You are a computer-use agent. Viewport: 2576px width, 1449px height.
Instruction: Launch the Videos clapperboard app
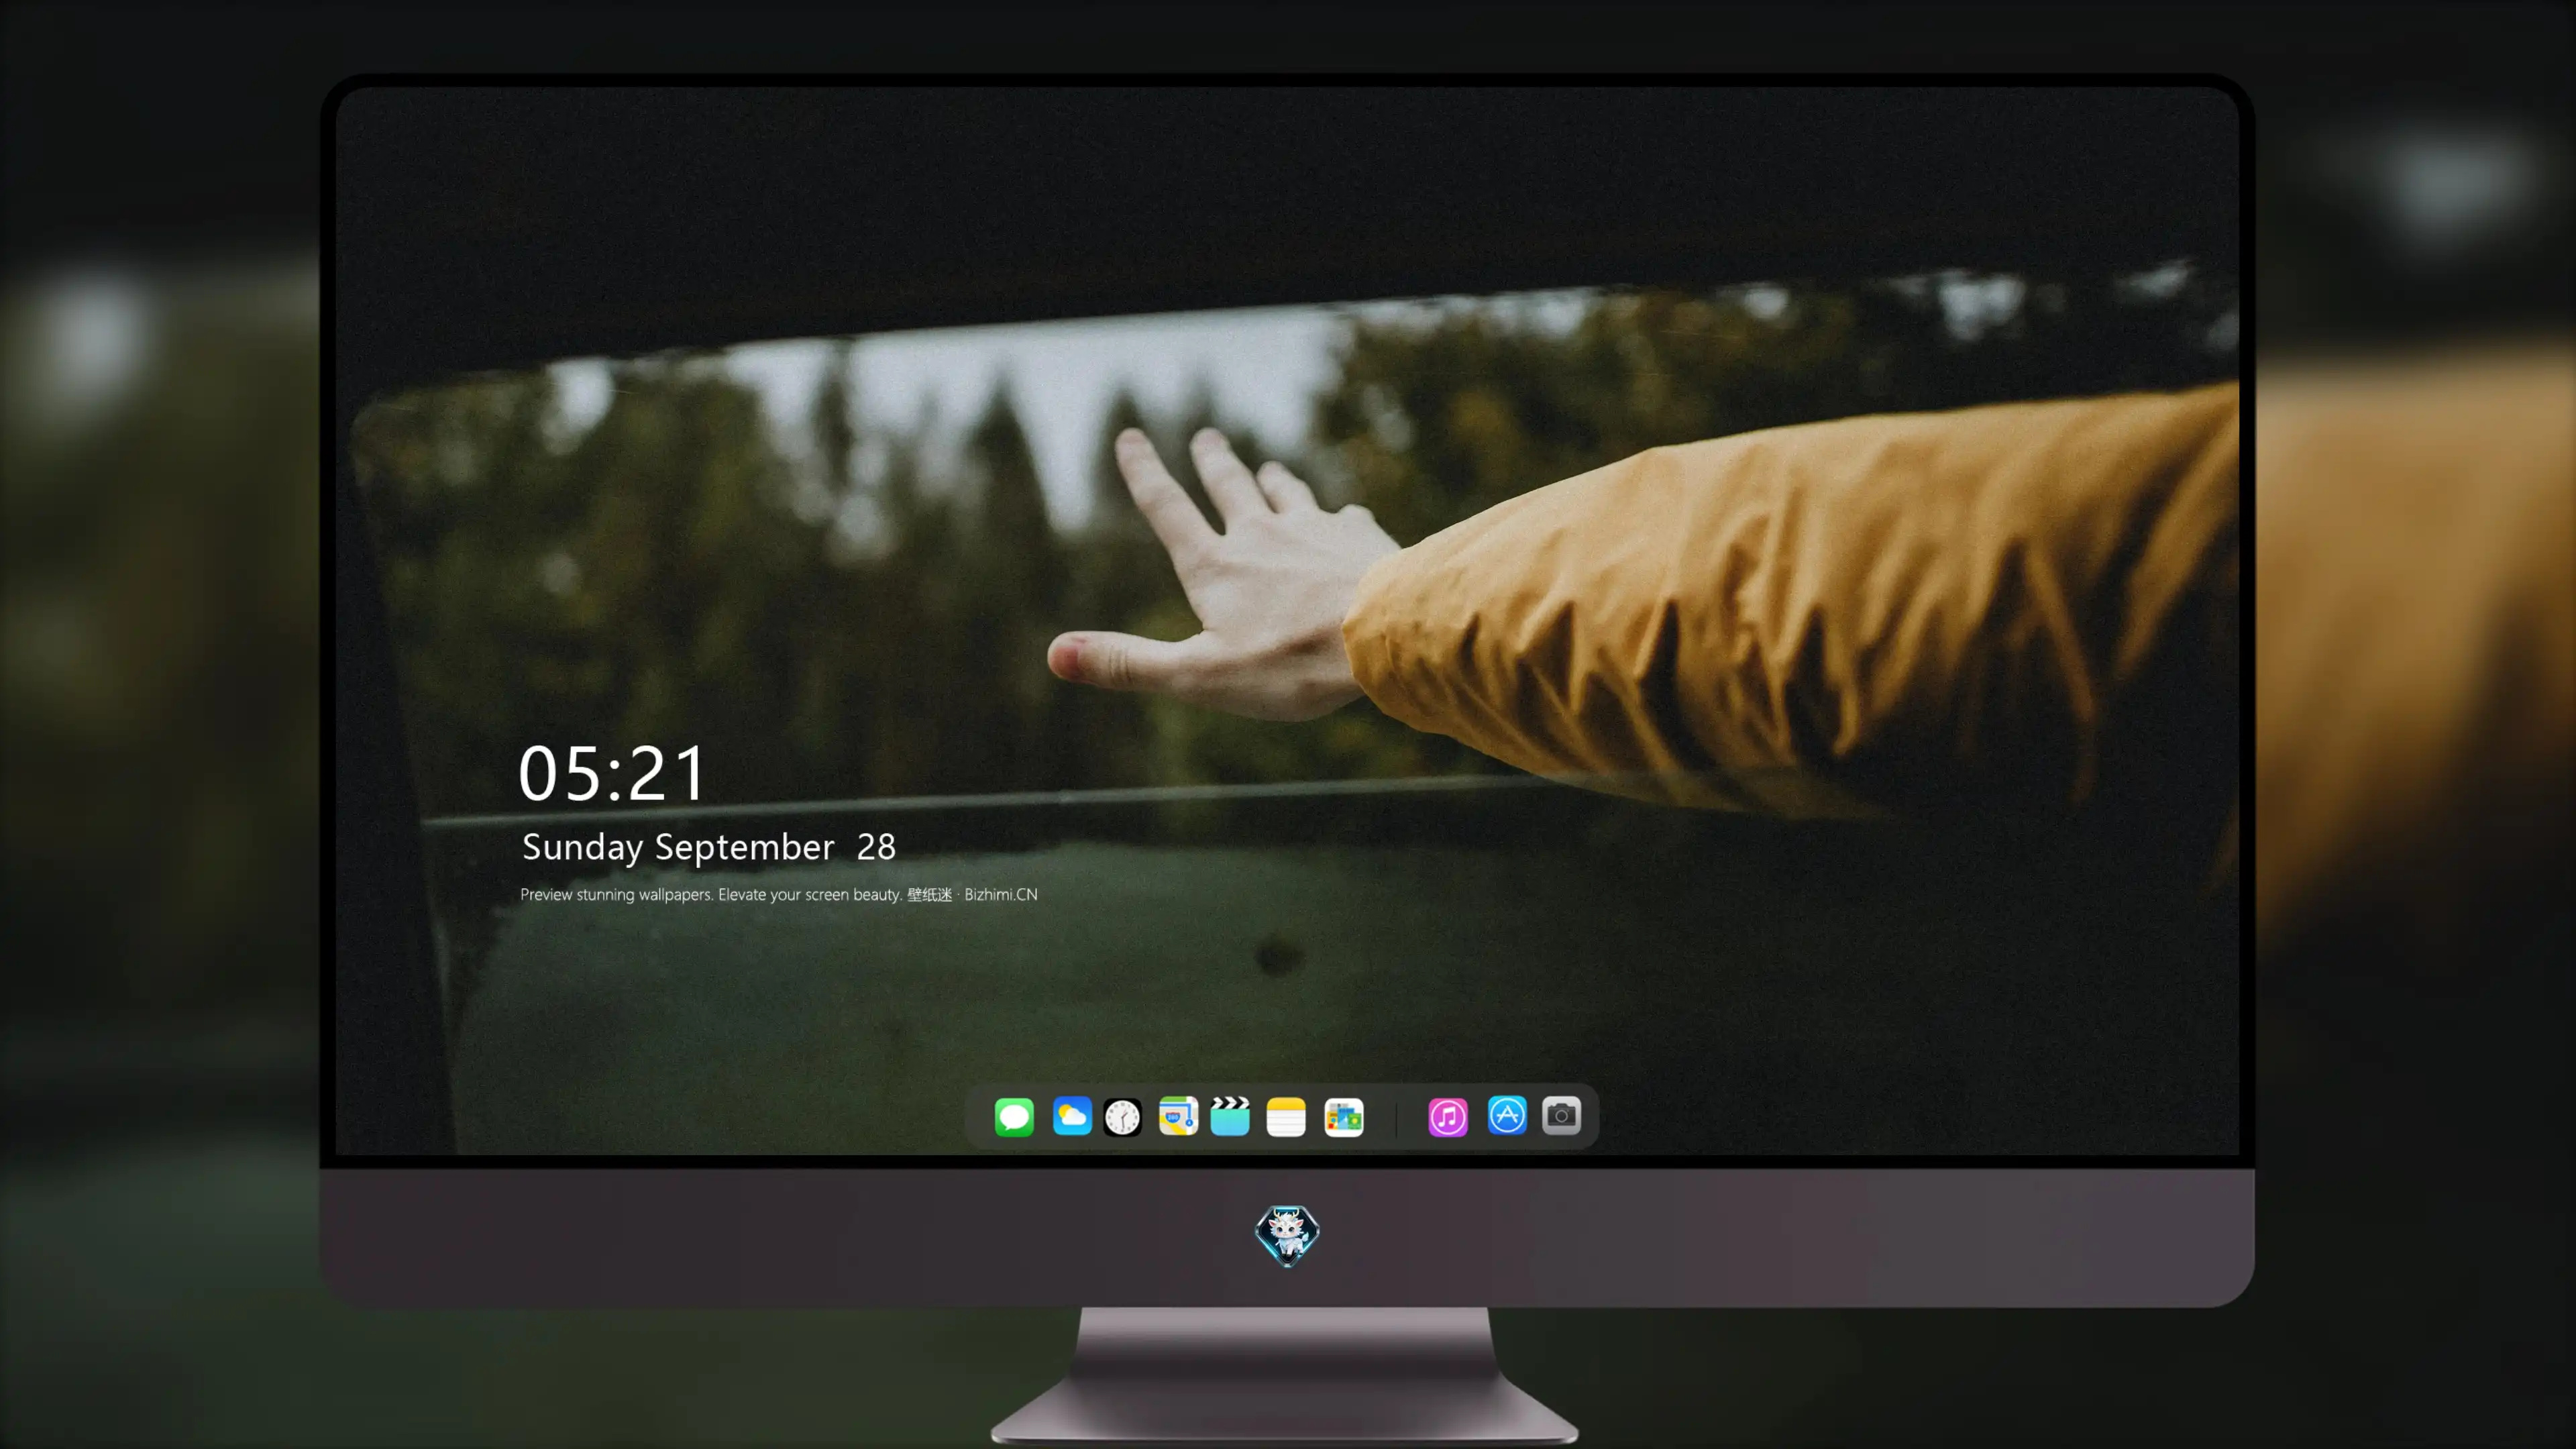1230,1116
